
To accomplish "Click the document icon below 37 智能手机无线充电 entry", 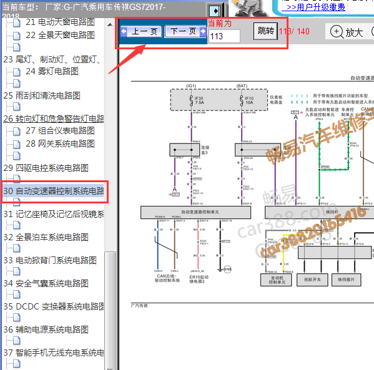I will 16,364.
